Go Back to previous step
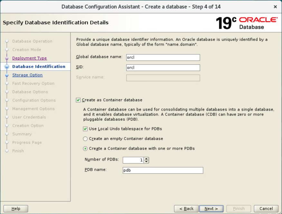Viewport: 282px width, 214px height. coord(186,209)
